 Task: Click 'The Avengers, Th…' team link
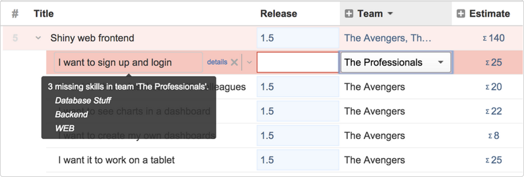click(x=388, y=38)
